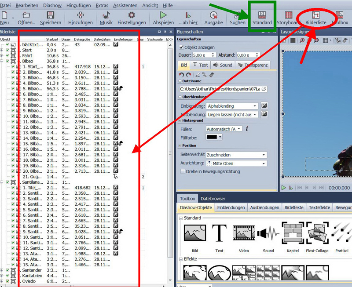Switch to the Dateibrowser tab
352x287 pixels.
pyautogui.click(x=213, y=199)
